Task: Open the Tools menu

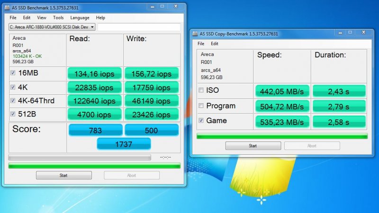Action: tap(58, 18)
